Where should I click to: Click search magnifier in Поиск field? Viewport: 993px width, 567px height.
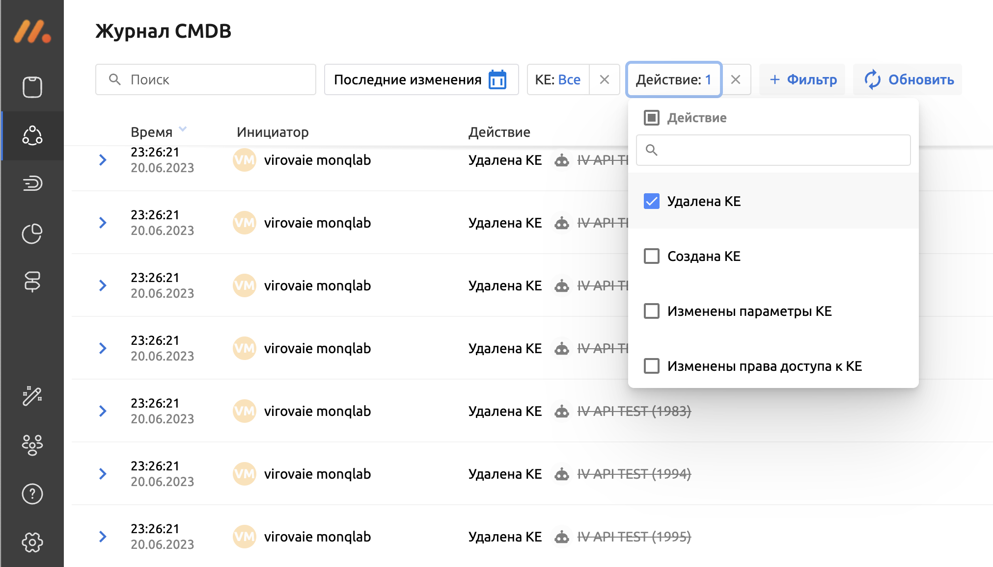pos(115,79)
